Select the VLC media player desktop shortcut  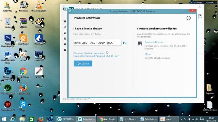[39, 6]
